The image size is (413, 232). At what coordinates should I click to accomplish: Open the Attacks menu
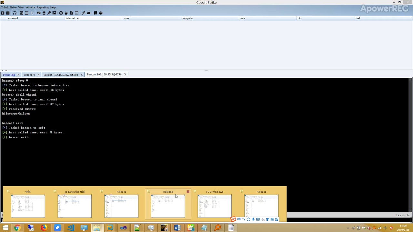tap(31, 7)
